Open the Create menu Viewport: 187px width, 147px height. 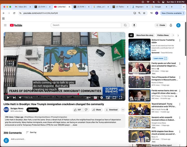tap(161, 25)
